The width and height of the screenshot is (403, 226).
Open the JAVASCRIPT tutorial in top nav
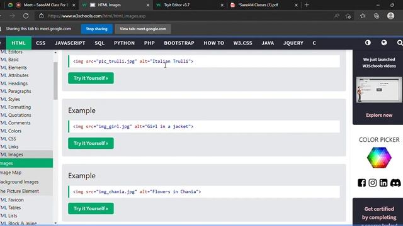[x=70, y=43]
